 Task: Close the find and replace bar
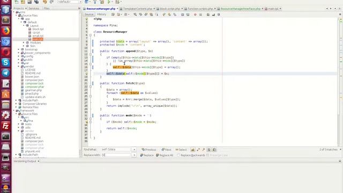(x=340, y=150)
